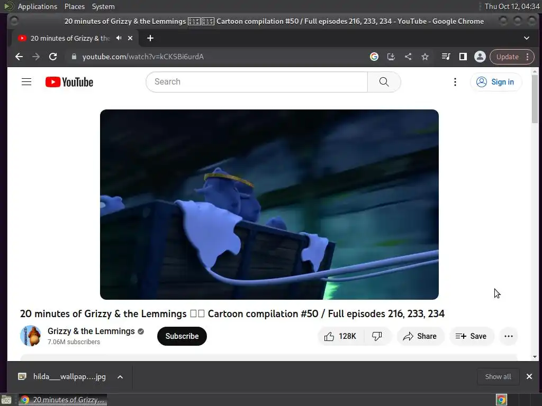Screen dimensions: 542x406
Task: Click the video title text
Action: pyautogui.click(x=232, y=313)
